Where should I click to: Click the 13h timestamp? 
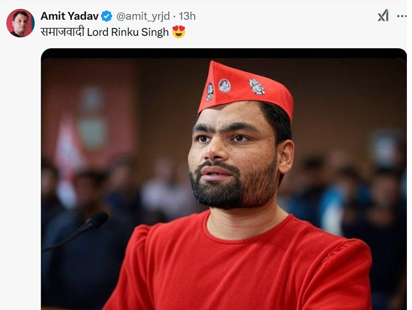click(x=187, y=16)
